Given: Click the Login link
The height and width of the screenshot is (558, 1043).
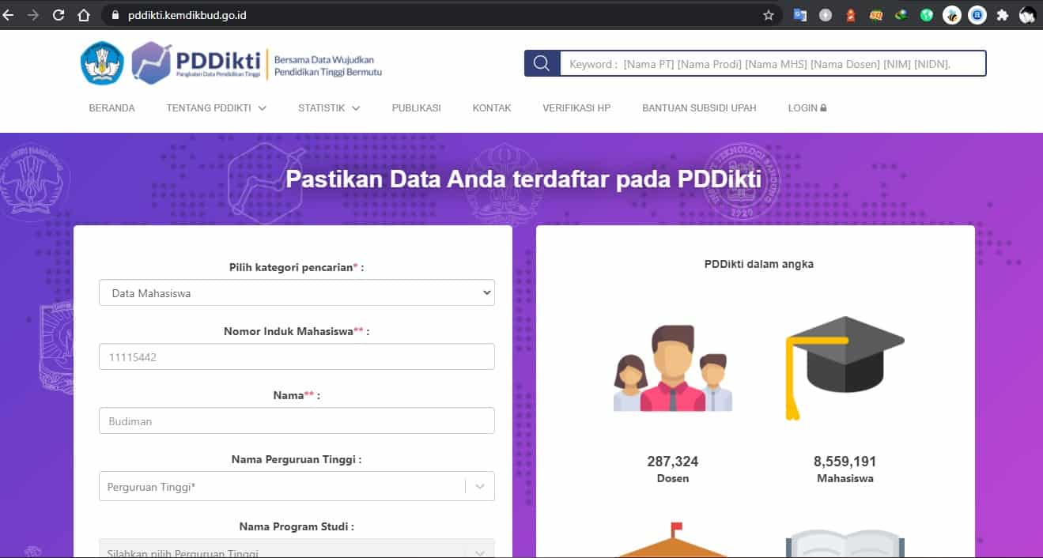Looking at the screenshot, I should 807,108.
